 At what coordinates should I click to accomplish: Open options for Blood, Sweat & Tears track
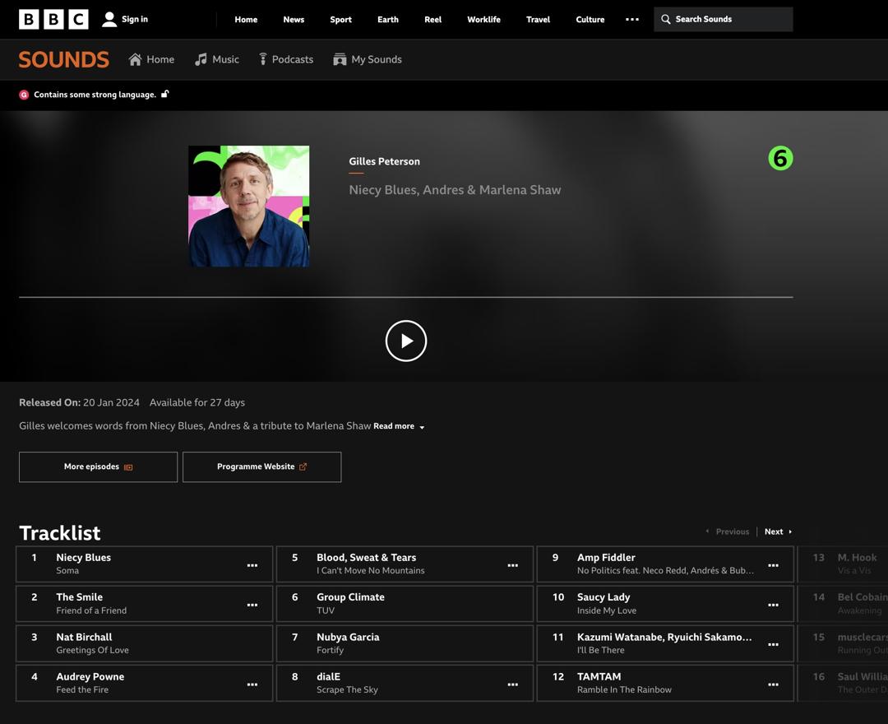point(512,565)
